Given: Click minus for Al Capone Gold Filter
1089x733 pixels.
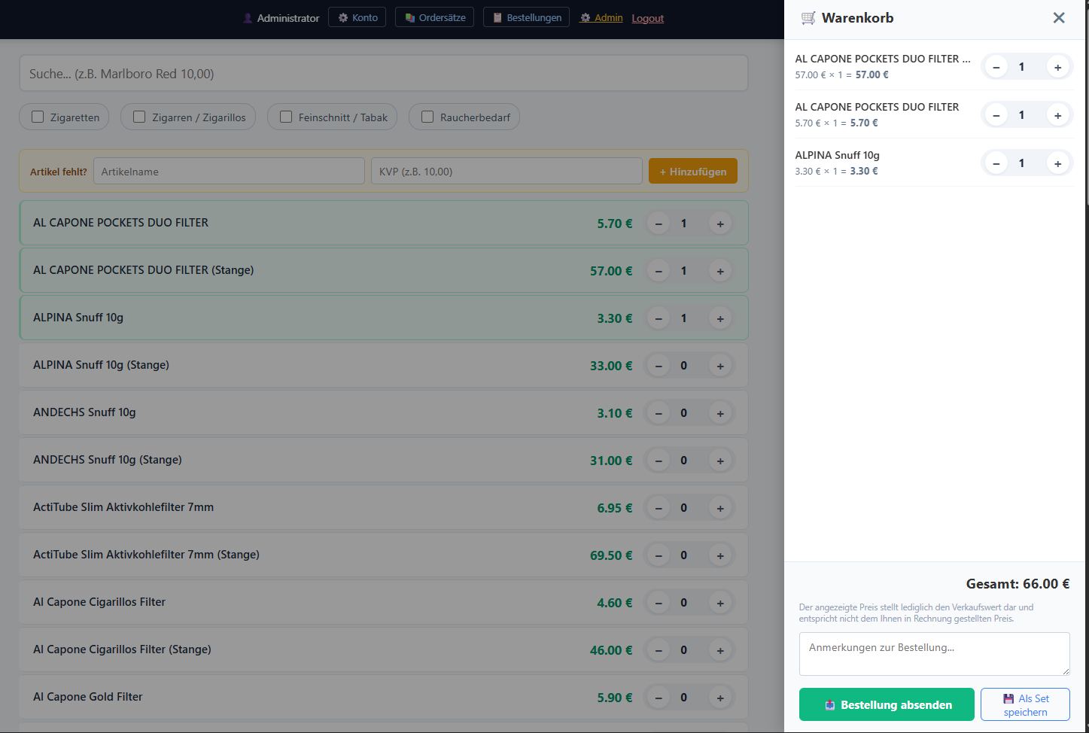Looking at the screenshot, I should (x=659, y=698).
